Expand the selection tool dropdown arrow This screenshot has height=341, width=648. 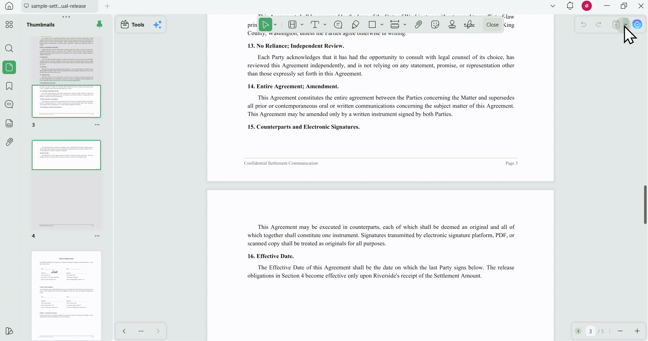(275, 24)
